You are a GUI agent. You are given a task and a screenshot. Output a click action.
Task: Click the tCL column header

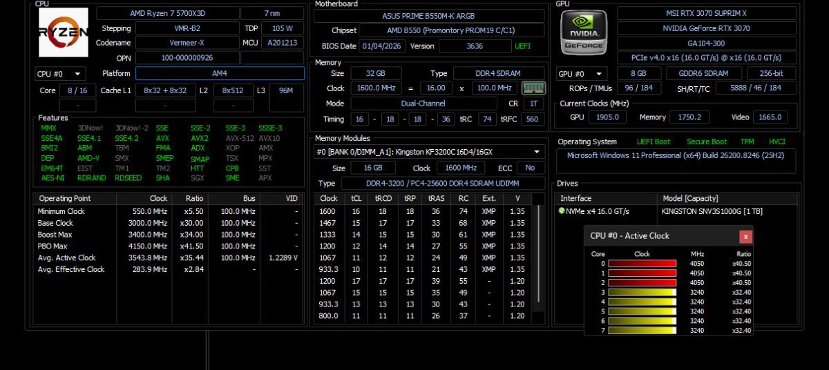356,198
